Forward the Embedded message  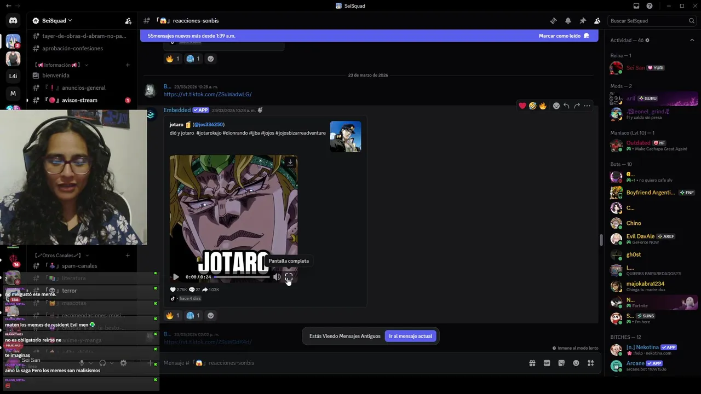coord(577,106)
